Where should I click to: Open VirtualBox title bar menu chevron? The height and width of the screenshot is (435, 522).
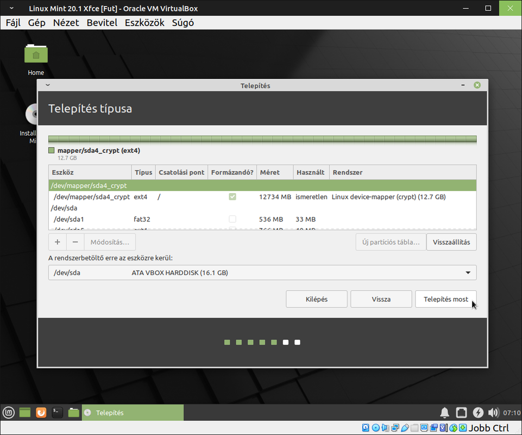pos(11,8)
